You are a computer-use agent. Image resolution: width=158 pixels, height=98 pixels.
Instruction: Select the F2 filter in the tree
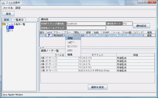click(12, 30)
